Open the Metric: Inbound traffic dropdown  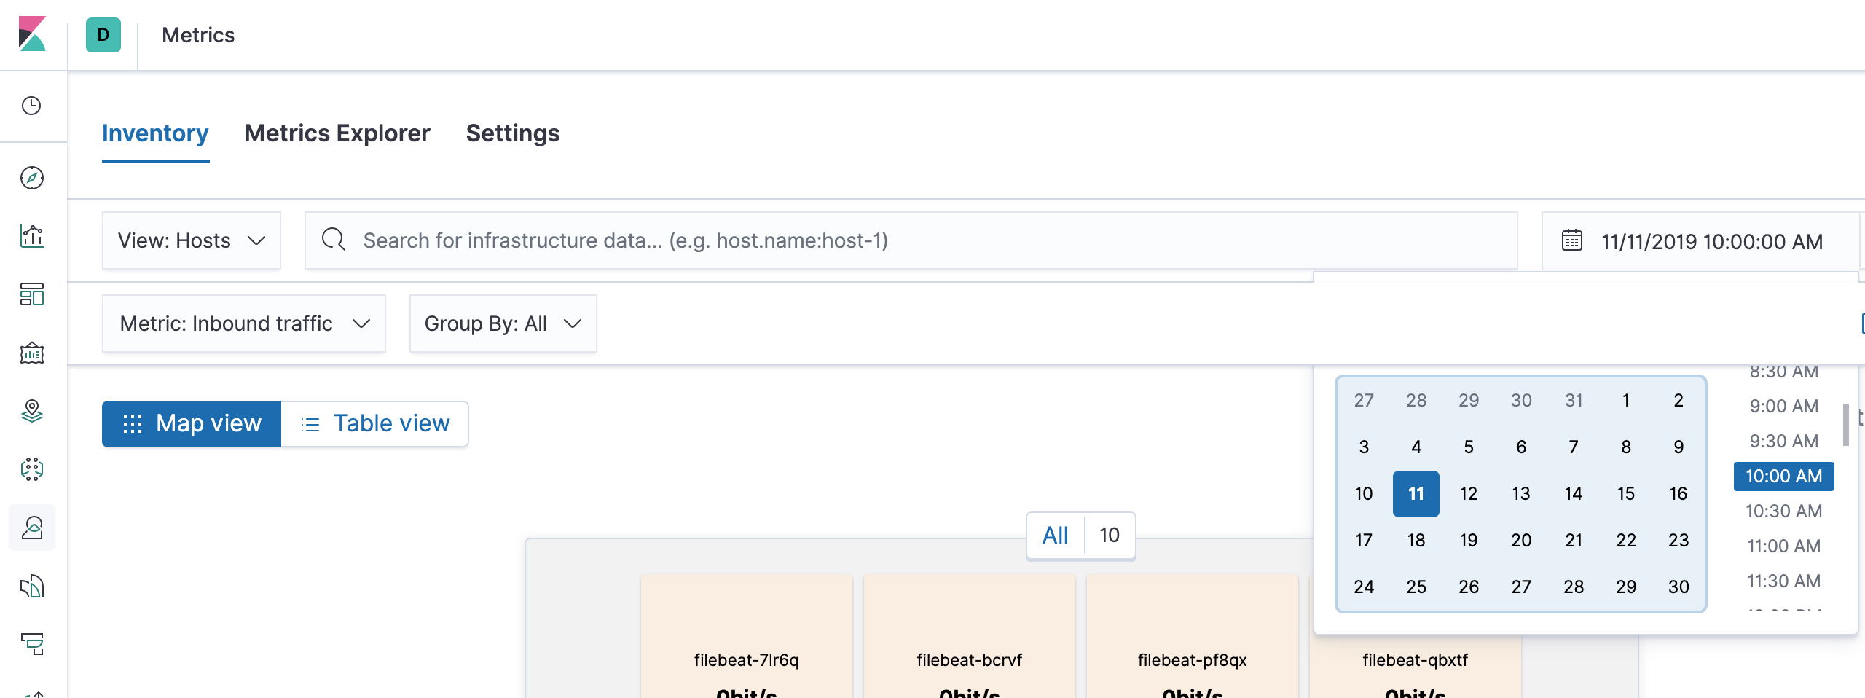244,323
